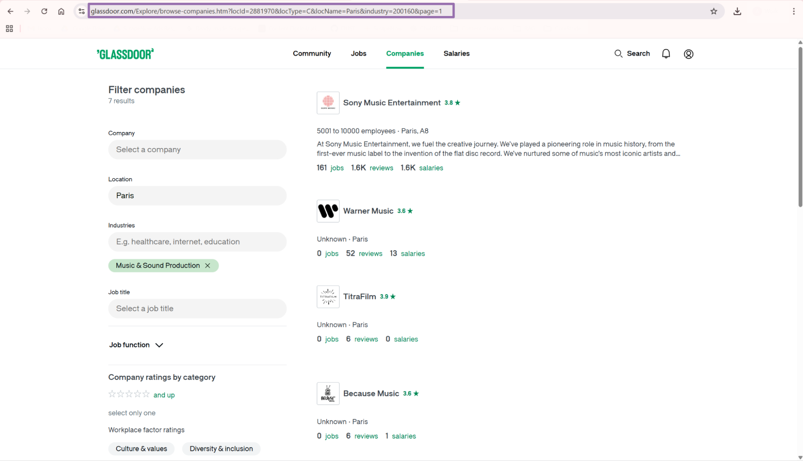View Warner Music's 52 reviews

(364, 254)
